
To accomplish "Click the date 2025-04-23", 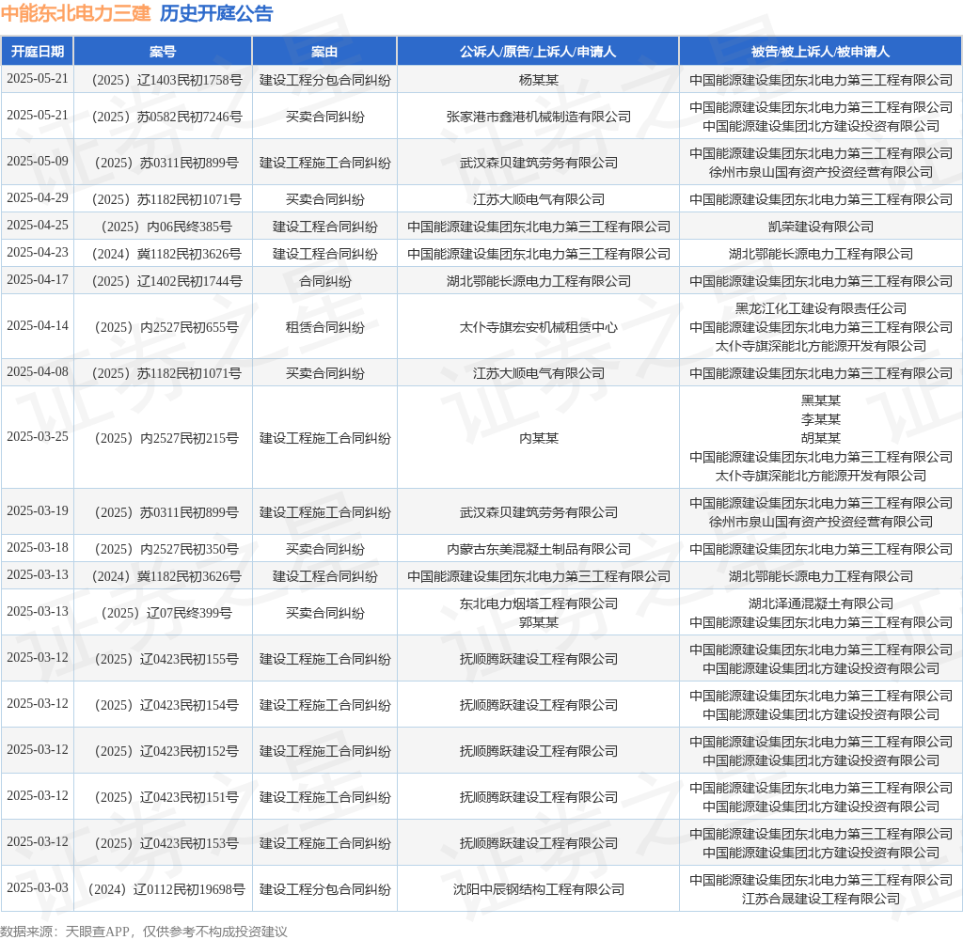I will click(x=38, y=252).
